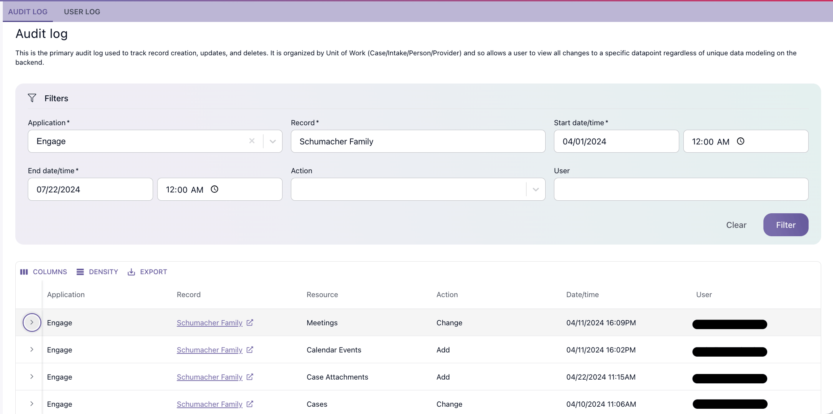Expand the Meetings Change row details
This screenshot has width=833, height=414.
(31, 322)
